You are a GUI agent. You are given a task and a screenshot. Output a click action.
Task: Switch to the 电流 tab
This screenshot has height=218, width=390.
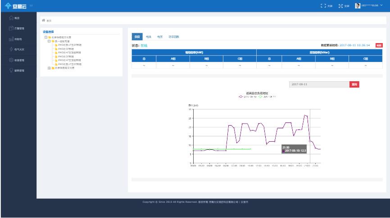pyautogui.click(x=149, y=37)
